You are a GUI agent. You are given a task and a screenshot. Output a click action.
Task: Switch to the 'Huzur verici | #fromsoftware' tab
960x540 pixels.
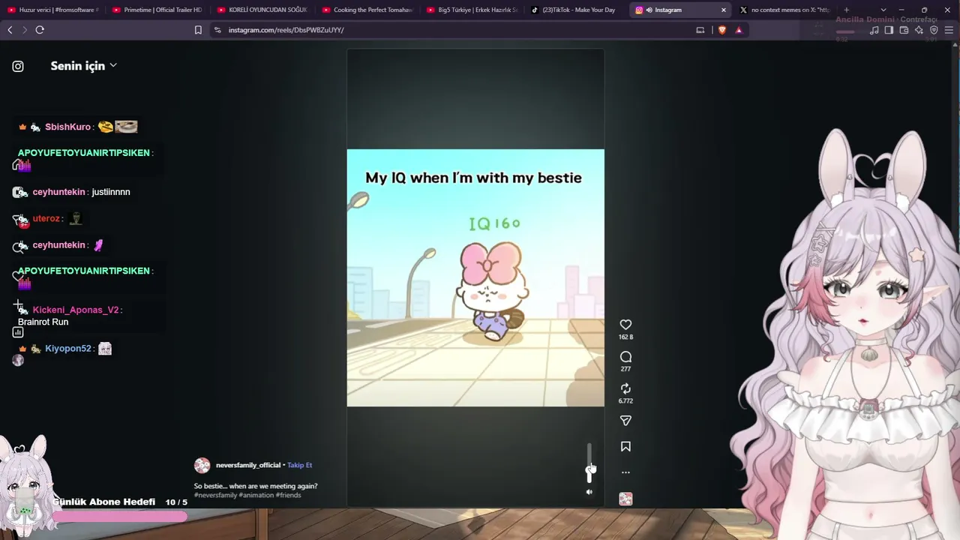coord(53,10)
